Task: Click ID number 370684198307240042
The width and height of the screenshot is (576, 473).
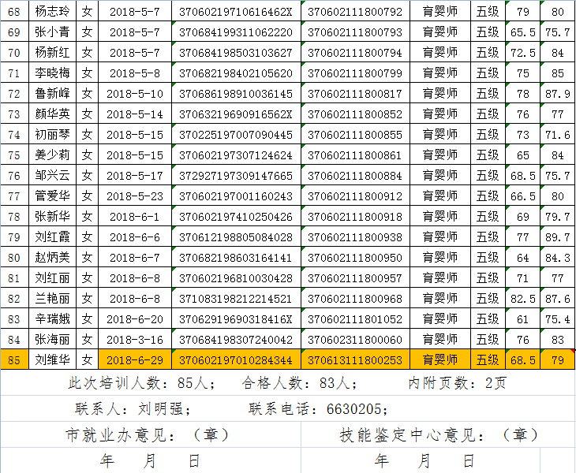Action: coord(236,339)
